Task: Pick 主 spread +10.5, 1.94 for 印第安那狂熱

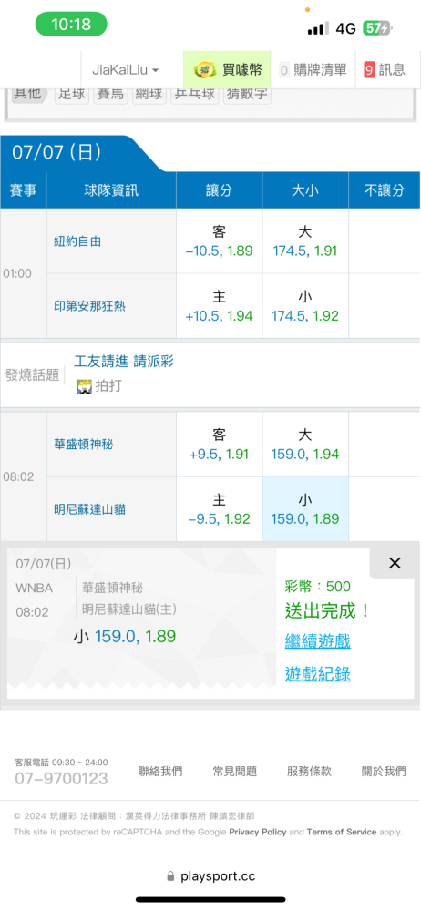Action: click(220, 306)
